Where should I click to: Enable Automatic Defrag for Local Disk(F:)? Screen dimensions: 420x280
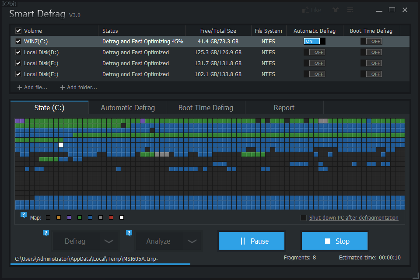pyautogui.click(x=315, y=74)
